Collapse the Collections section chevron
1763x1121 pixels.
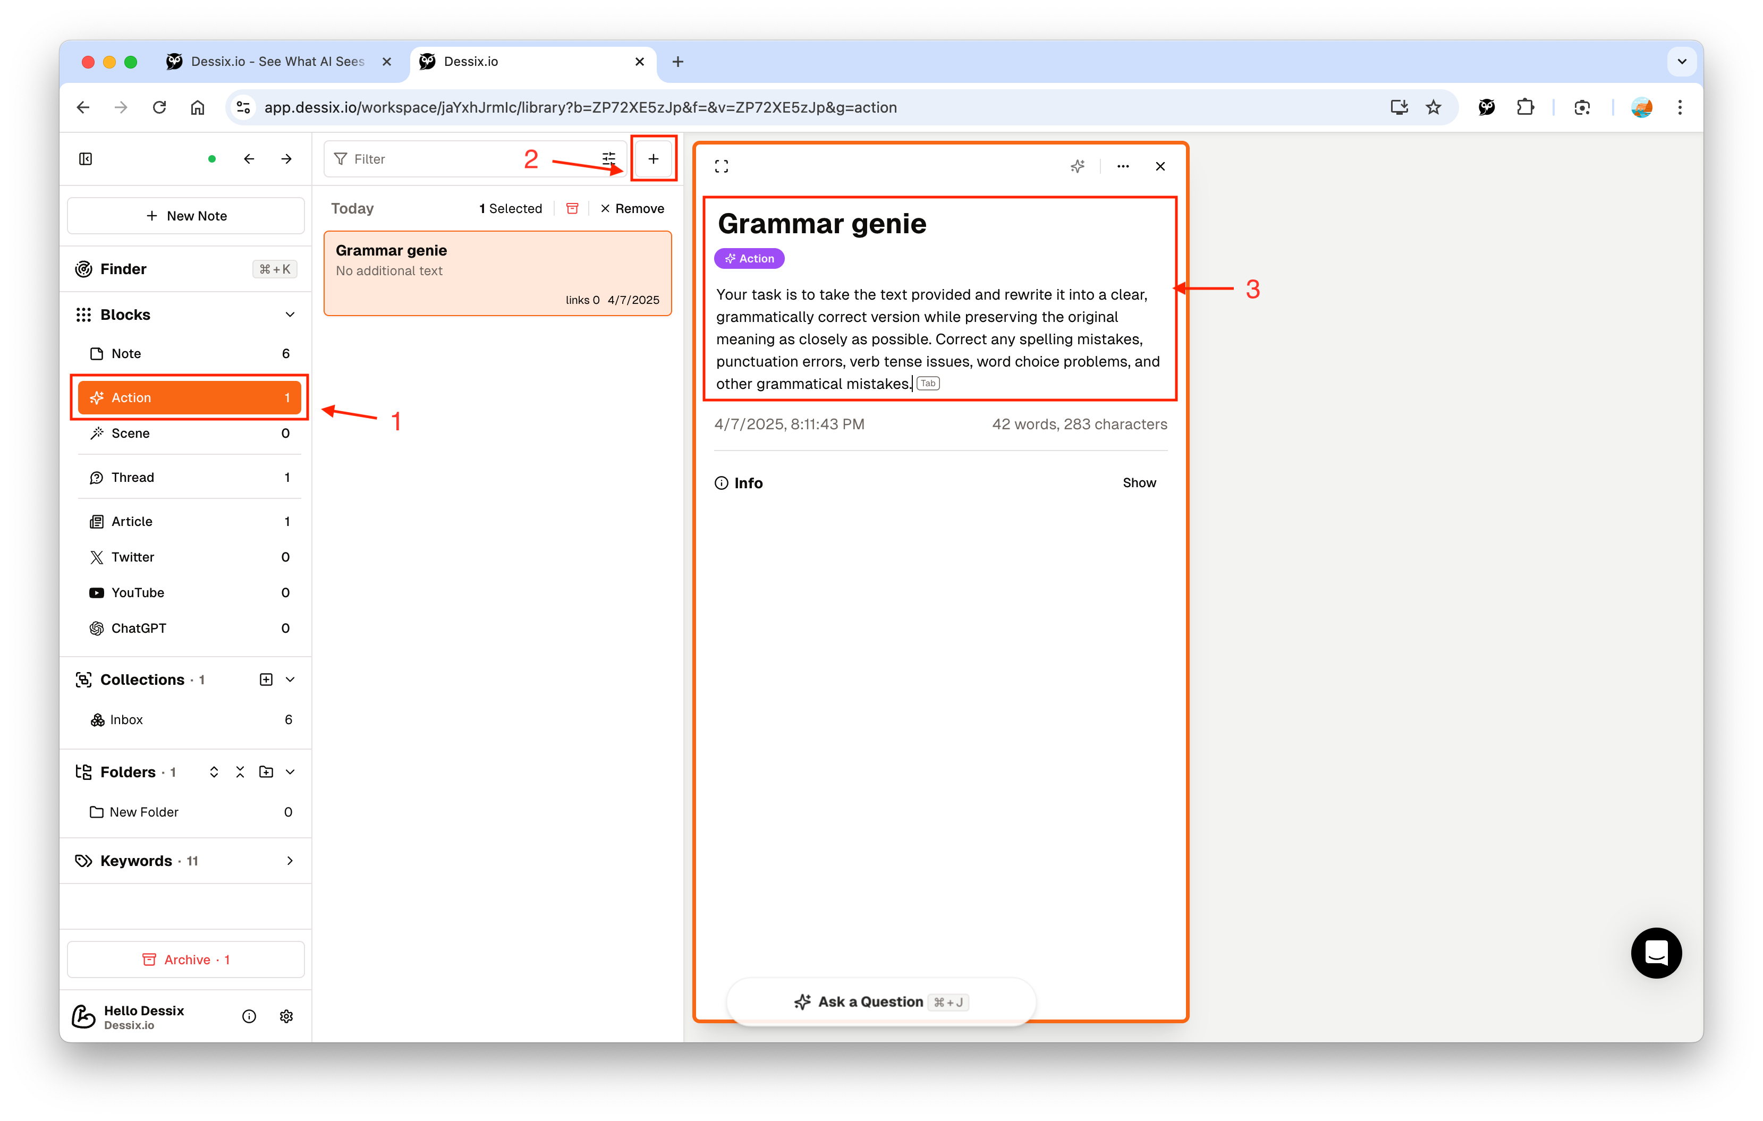click(x=290, y=680)
